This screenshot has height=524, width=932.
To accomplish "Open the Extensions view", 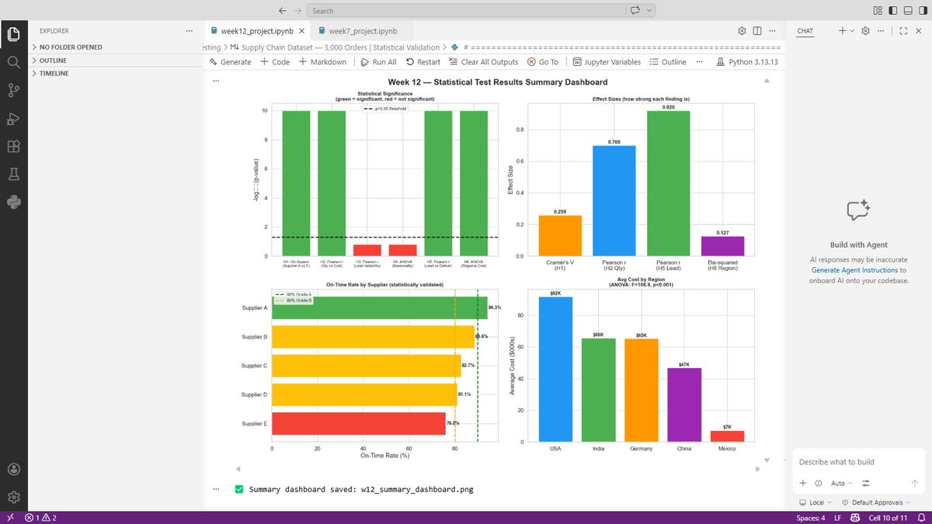I will (13, 146).
